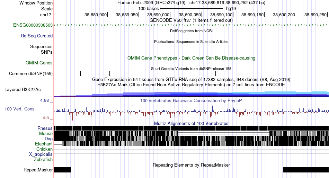Click the 4.88 PhyloP upper limit value

point(44,100)
